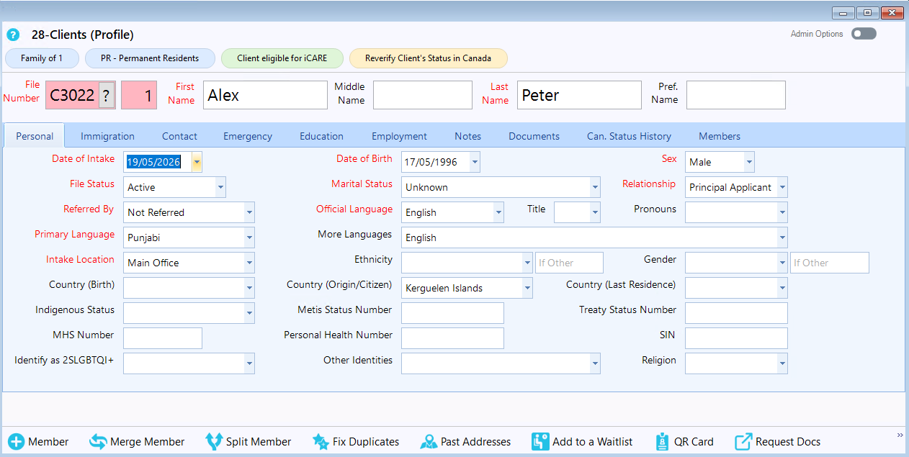
Task: Click the Metis Status Number field
Action: [x=452, y=313]
